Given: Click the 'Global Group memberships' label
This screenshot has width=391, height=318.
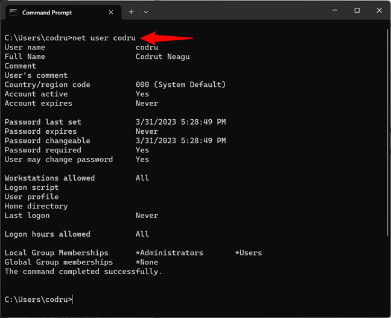Looking at the screenshot, I should (59, 262).
